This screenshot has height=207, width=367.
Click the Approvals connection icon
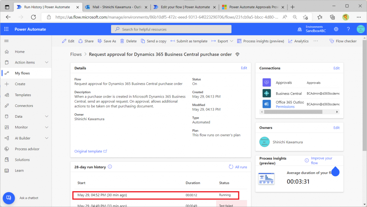pyautogui.click(x=267, y=83)
